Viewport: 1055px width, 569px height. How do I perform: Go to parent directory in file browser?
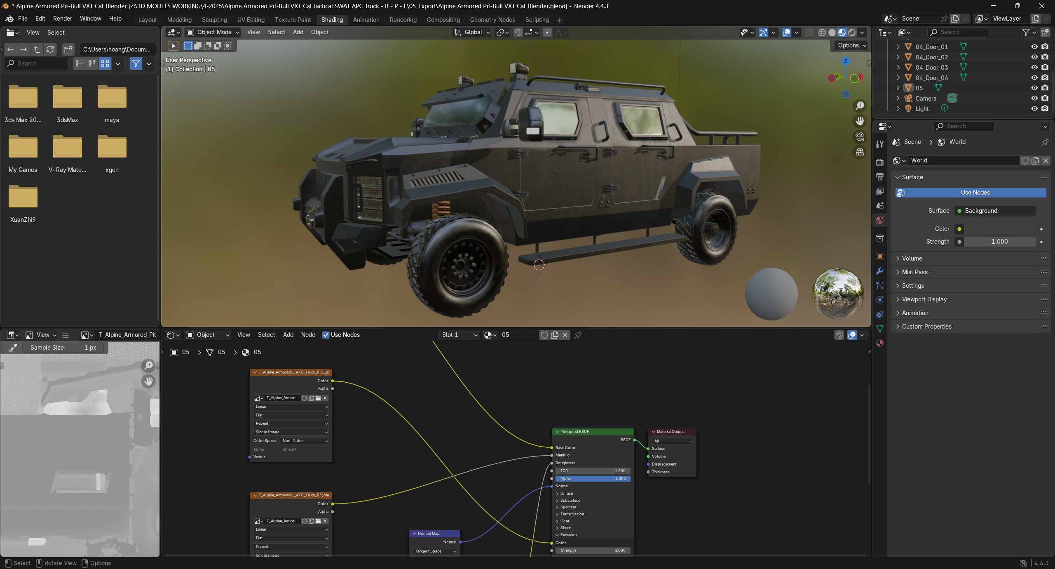(x=37, y=49)
